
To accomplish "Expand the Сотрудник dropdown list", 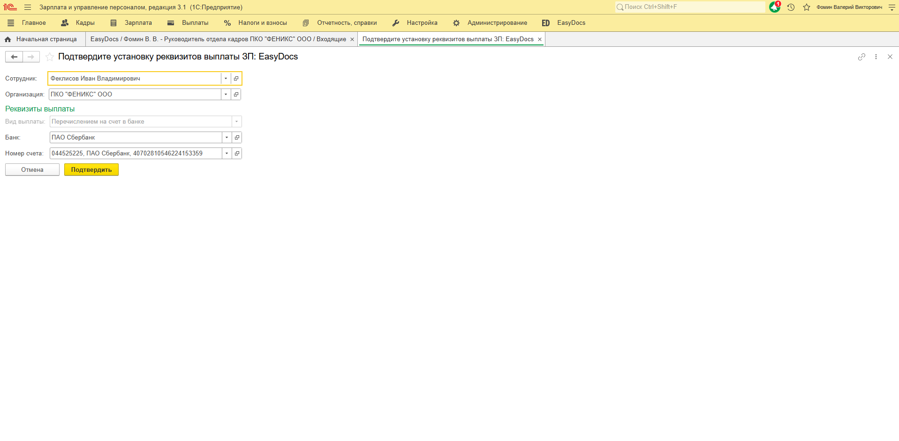I will (226, 79).
